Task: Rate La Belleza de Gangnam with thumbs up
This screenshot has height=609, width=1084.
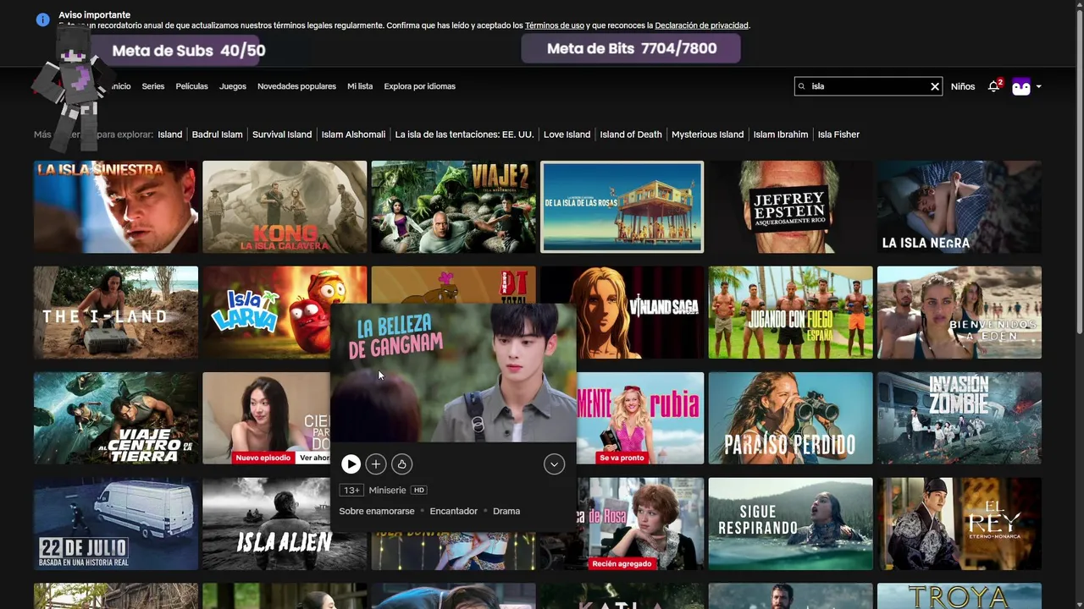Action: click(x=401, y=464)
